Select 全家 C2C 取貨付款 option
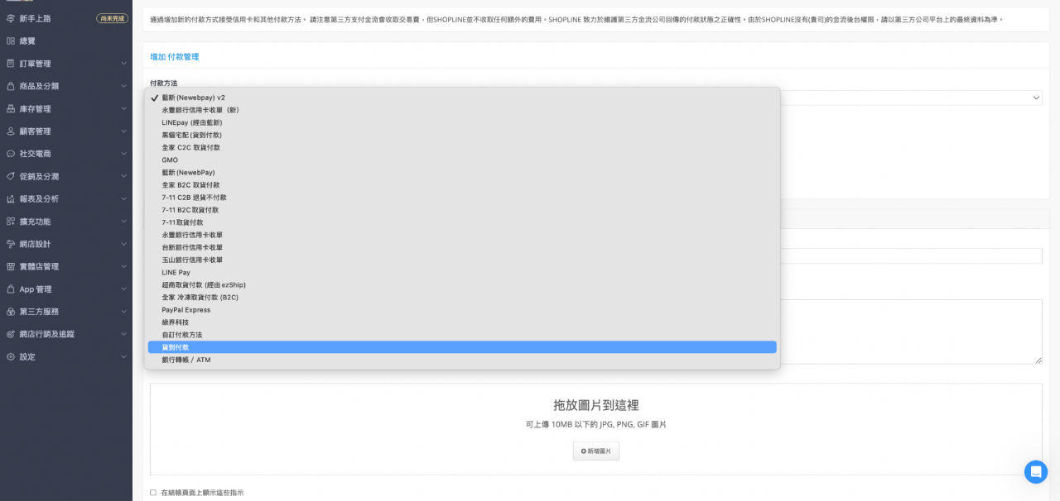The width and height of the screenshot is (1060, 501). [x=462, y=147]
